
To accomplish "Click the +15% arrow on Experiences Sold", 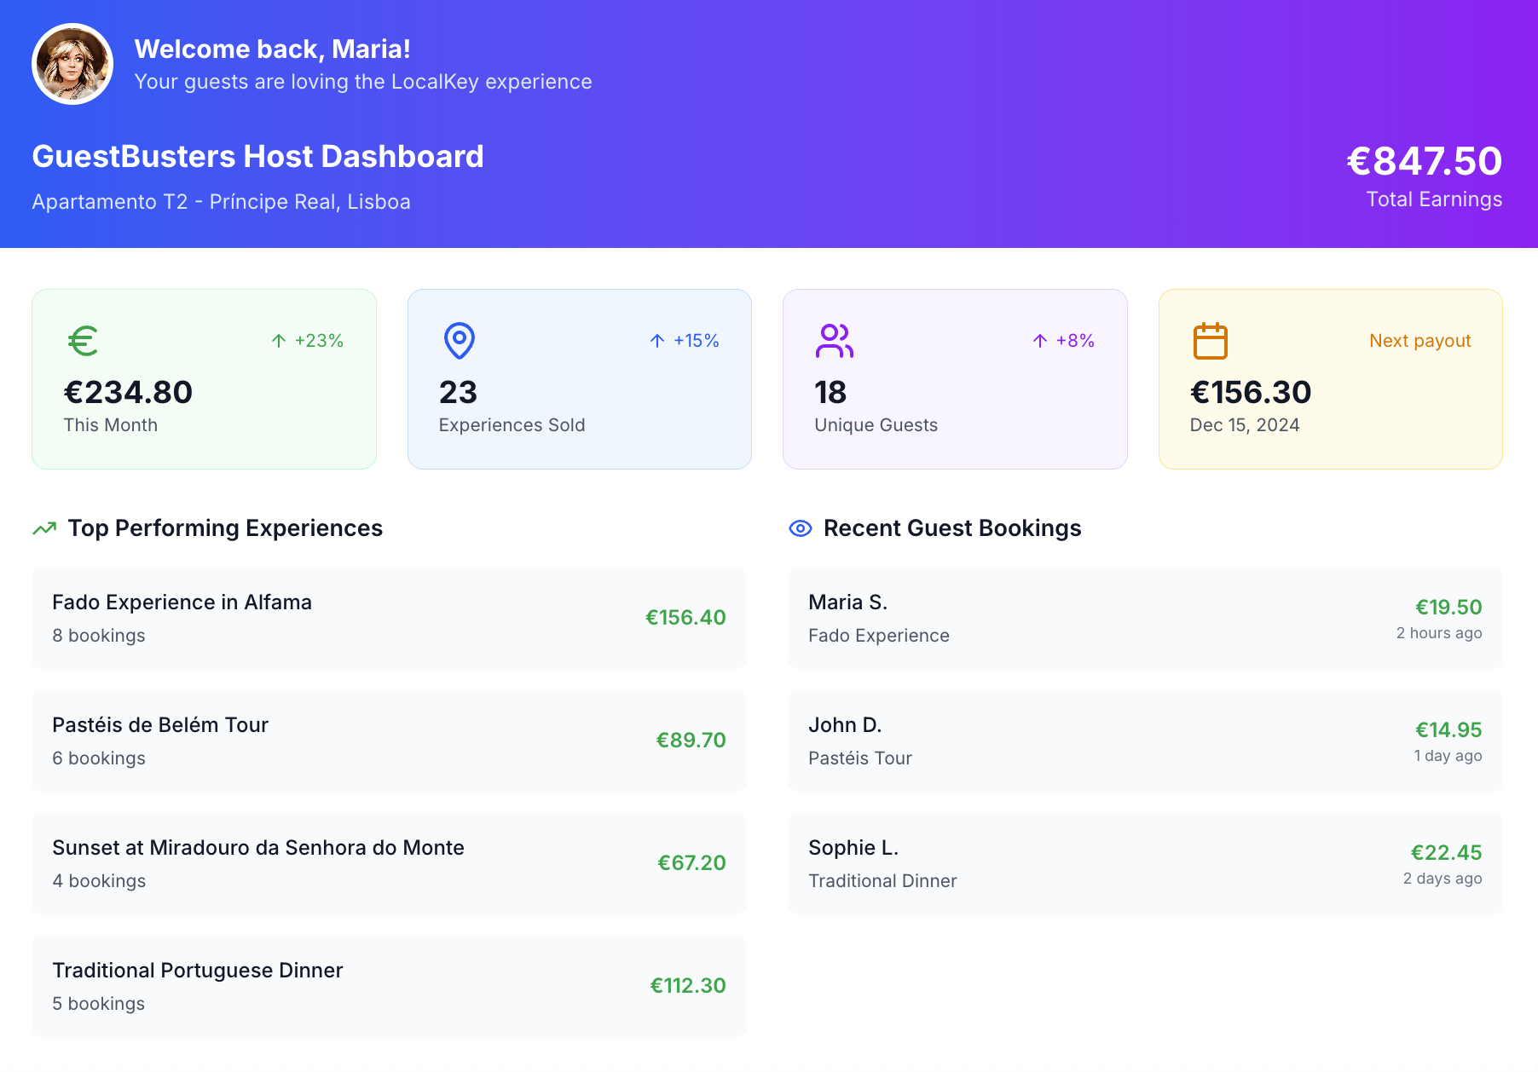I will pyautogui.click(x=685, y=340).
